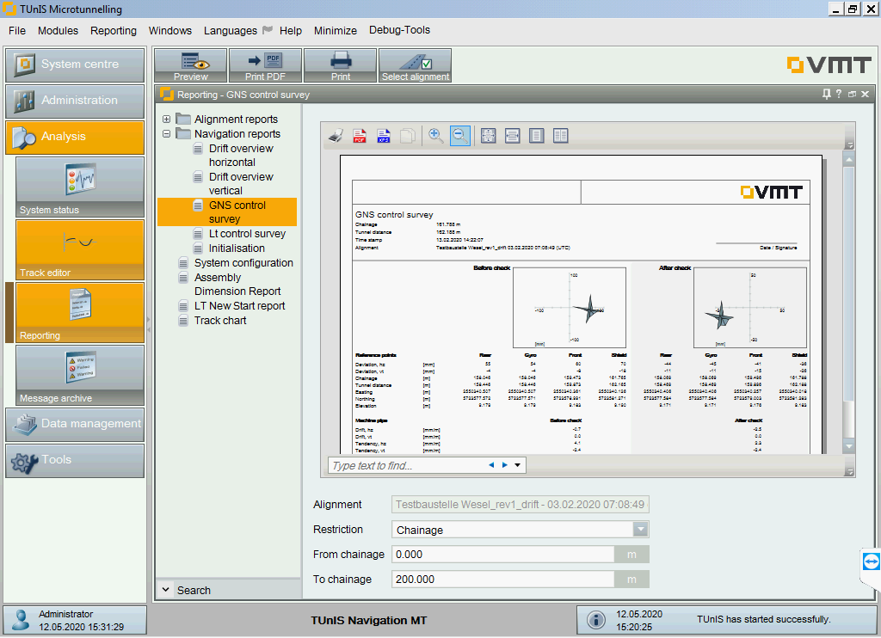Open the File menu
Viewport: 881px width, 638px height.
tap(17, 30)
